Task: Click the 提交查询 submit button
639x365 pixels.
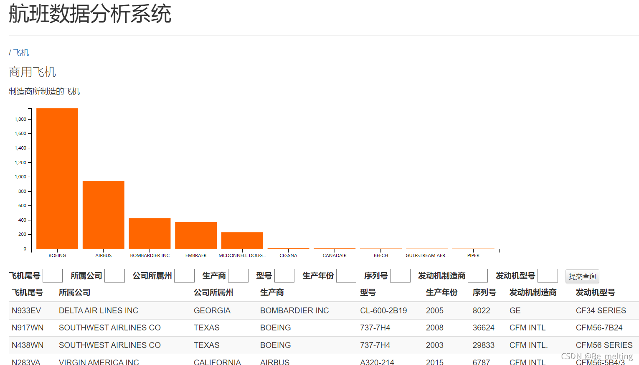Action: click(582, 276)
